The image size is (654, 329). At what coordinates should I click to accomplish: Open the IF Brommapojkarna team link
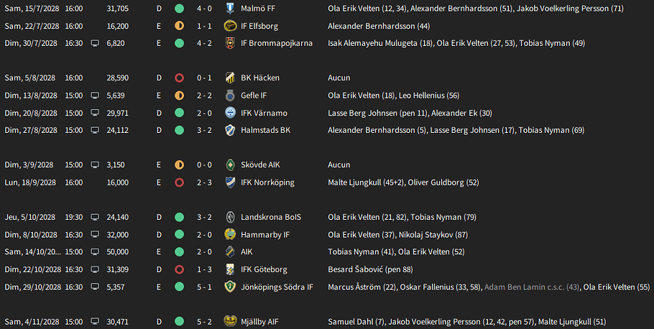[x=277, y=43]
